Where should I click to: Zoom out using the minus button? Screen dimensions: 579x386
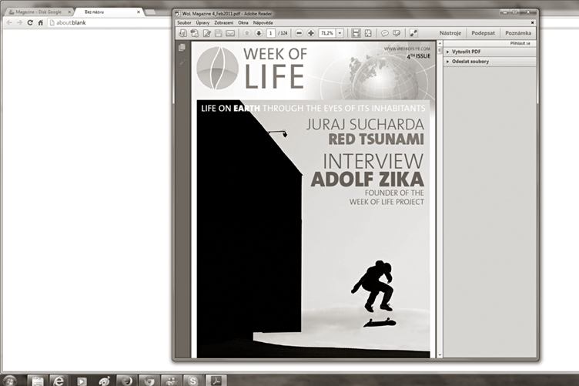[x=300, y=33]
